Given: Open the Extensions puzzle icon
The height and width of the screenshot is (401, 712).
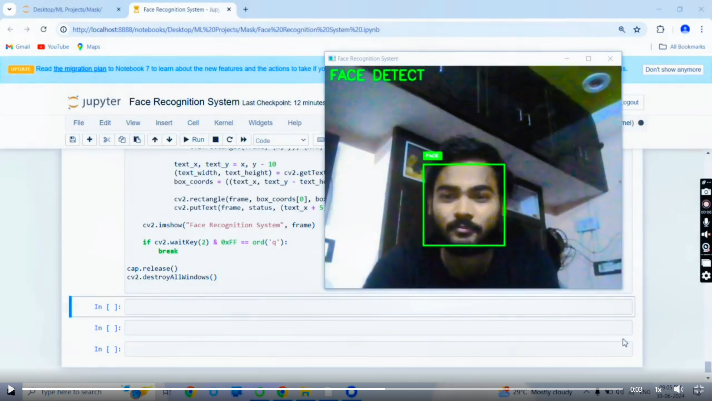Looking at the screenshot, I should coord(660,29).
